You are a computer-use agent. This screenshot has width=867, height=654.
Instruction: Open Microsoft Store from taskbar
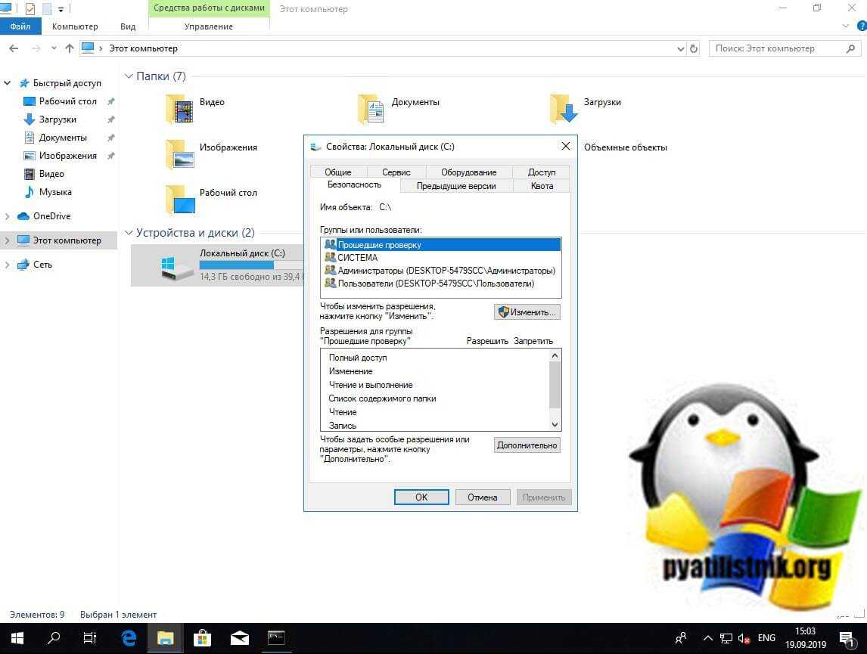(202, 639)
